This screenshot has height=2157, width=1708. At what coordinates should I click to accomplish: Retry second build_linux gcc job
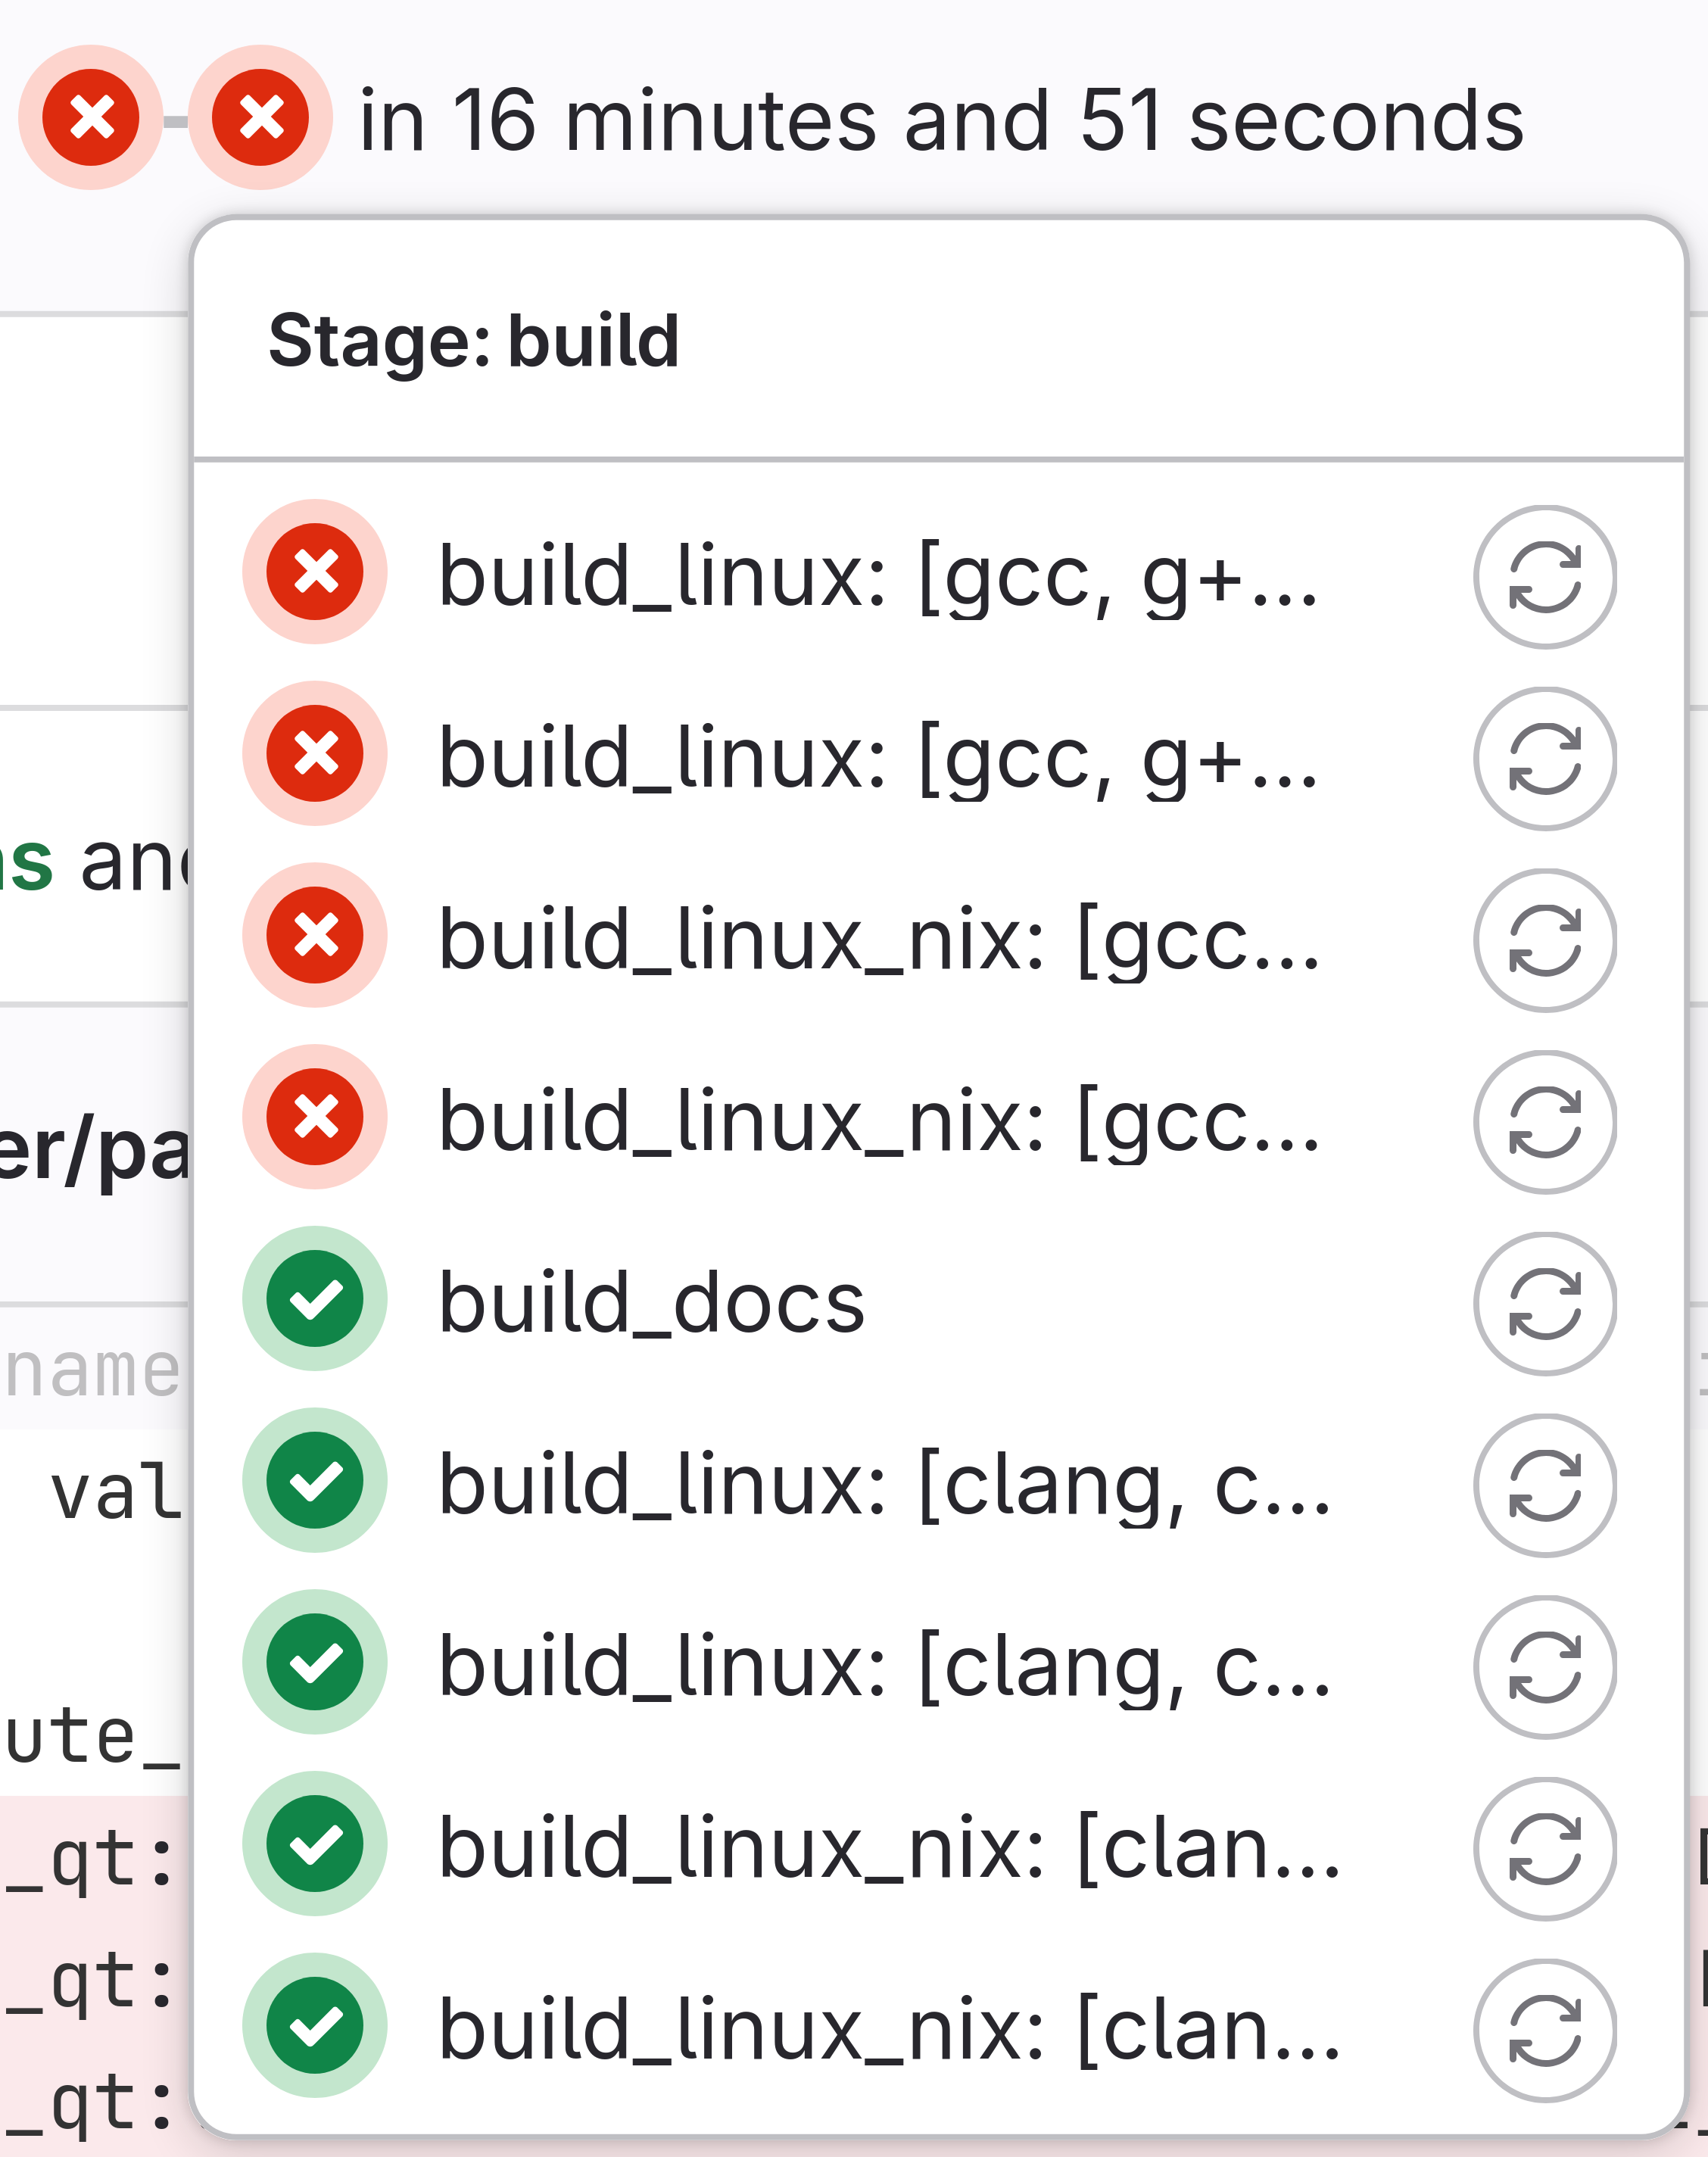1544,759
